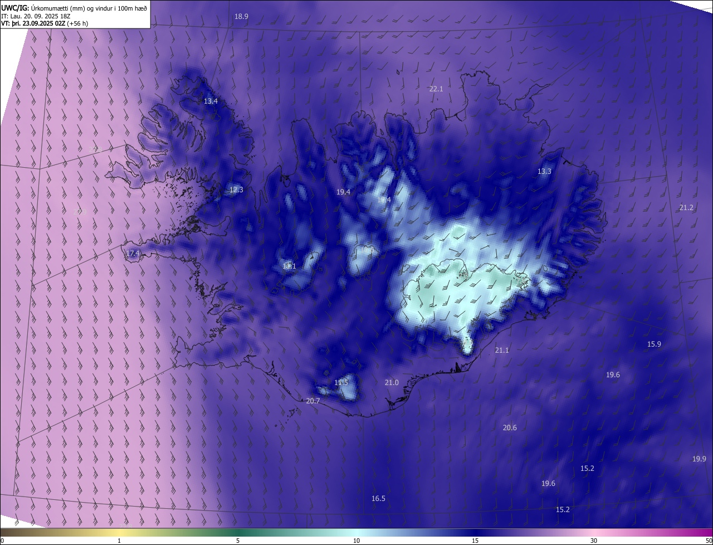Click the 20.7 value label
The image size is (713, 545).
coord(313,401)
